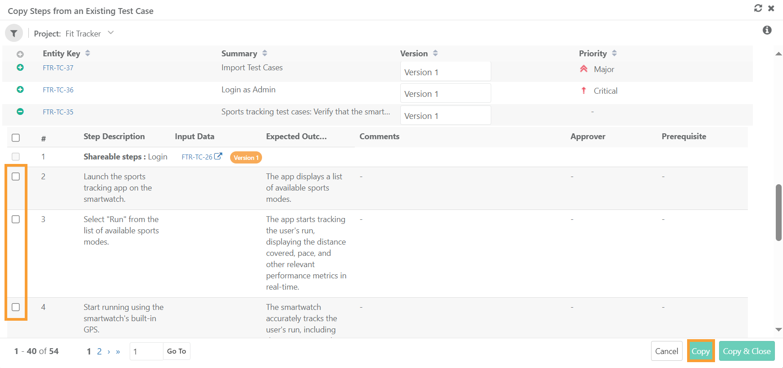Viewport: 783px width, 368px height.
Task: Sort by Summary column
Action: pos(265,53)
